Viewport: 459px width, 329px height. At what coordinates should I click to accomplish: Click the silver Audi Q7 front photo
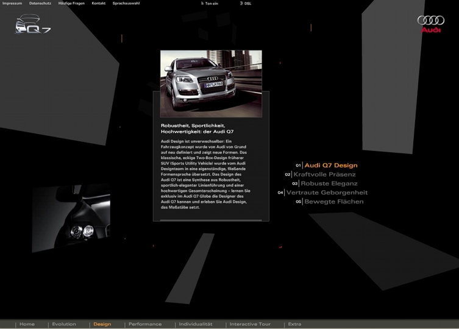click(211, 83)
